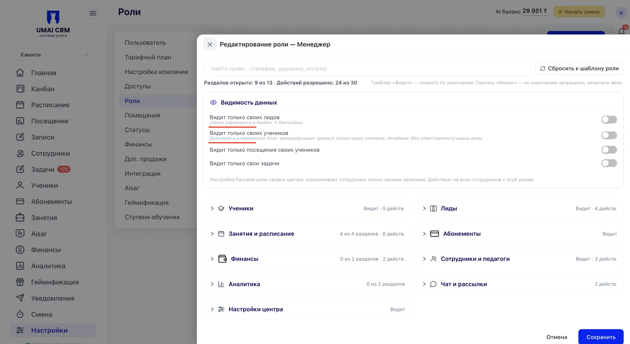Screen dimensions: 630x344
Task: Expand the Финансы permissions section
Action: click(x=307, y=259)
